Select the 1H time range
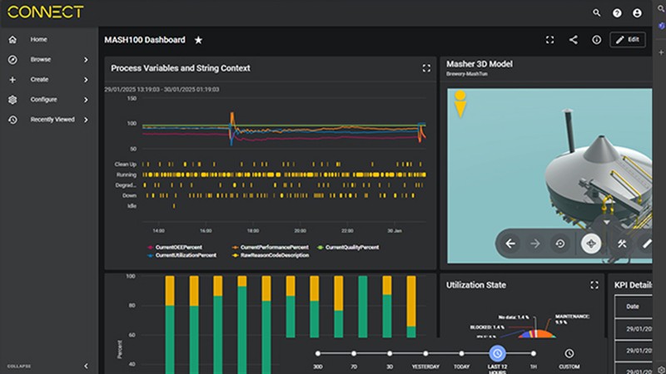This screenshot has height=374, width=666. [x=534, y=353]
